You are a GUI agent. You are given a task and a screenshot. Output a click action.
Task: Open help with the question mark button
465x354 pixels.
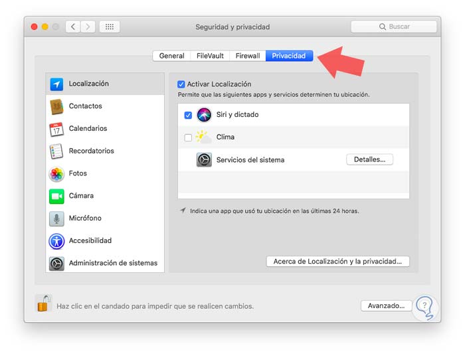424,305
